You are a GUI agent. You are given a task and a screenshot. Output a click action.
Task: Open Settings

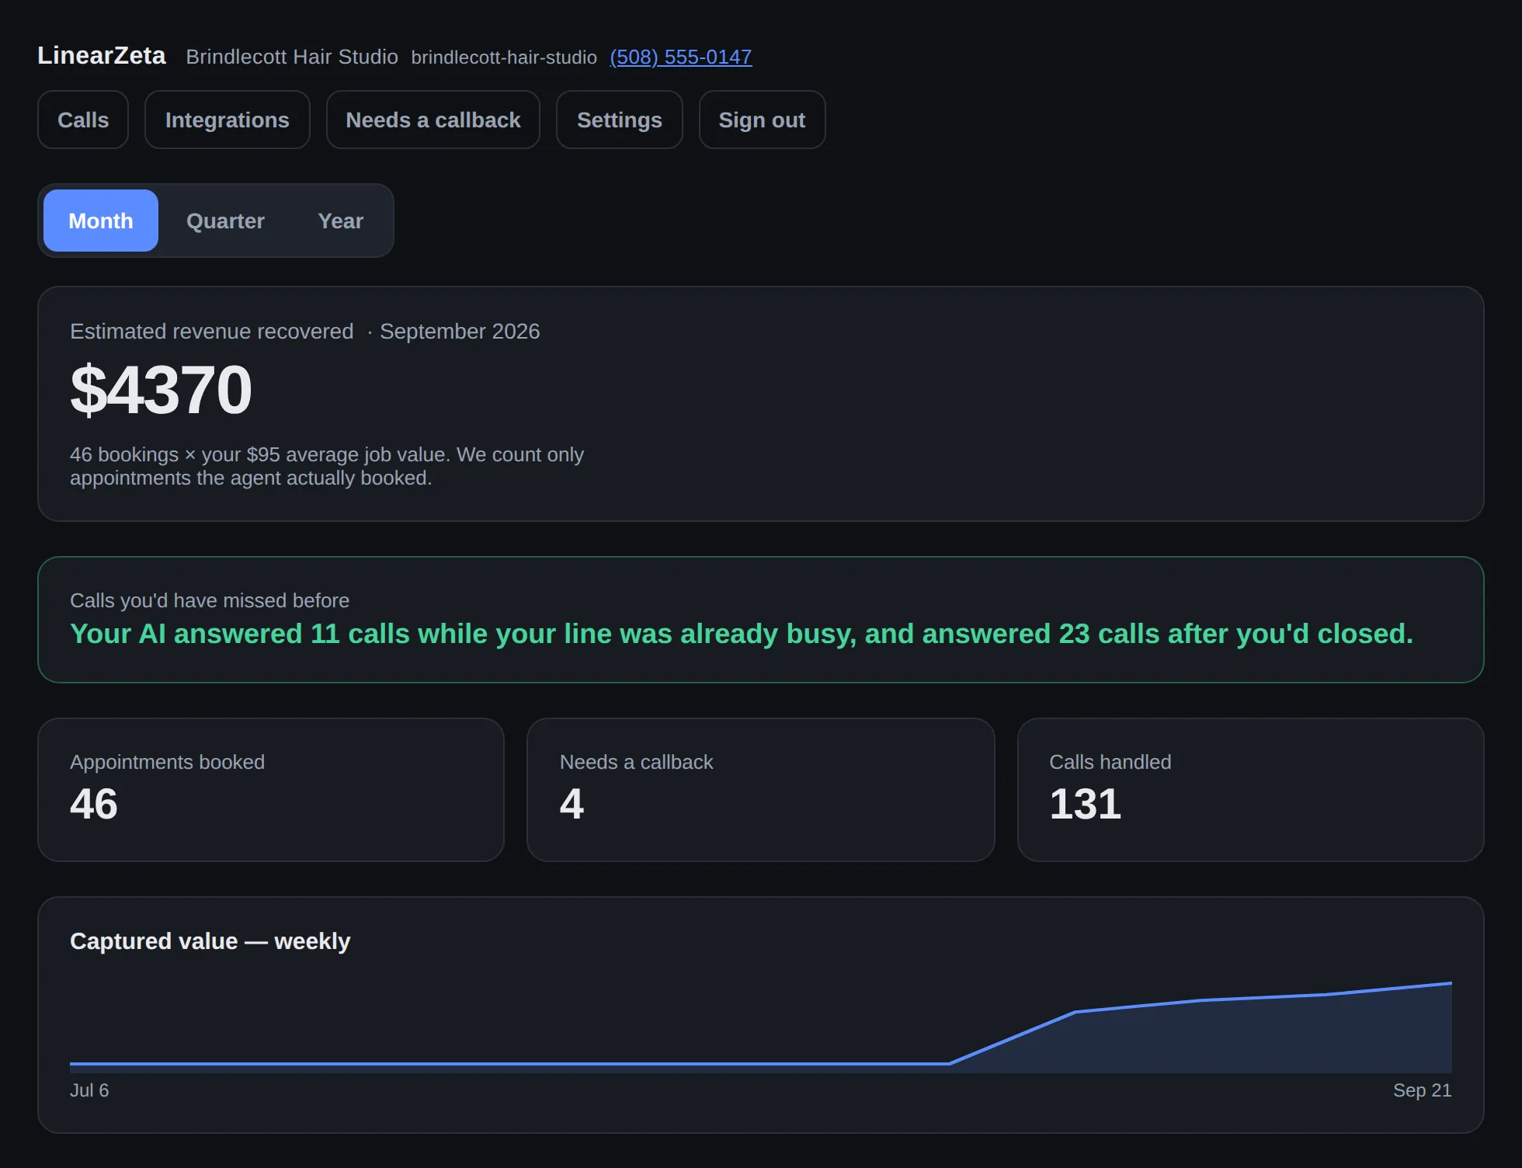pyautogui.click(x=620, y=120)
